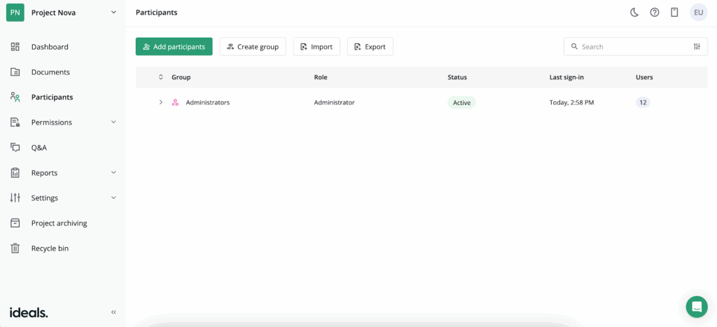This screenshot has width=717, height=327.
Task: Open search filter settings icon
Action: point(697,47)
